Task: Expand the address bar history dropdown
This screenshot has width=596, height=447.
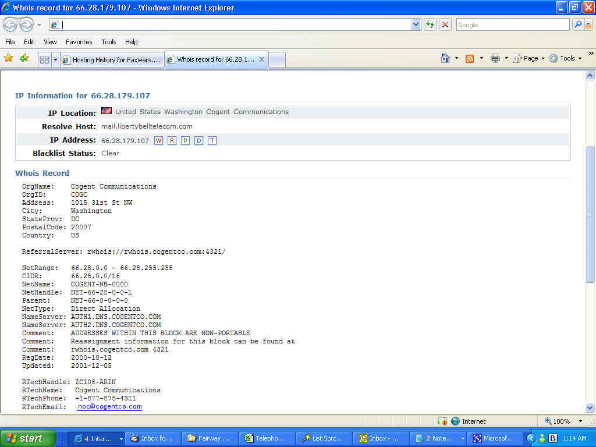Action: coord(416,24)
